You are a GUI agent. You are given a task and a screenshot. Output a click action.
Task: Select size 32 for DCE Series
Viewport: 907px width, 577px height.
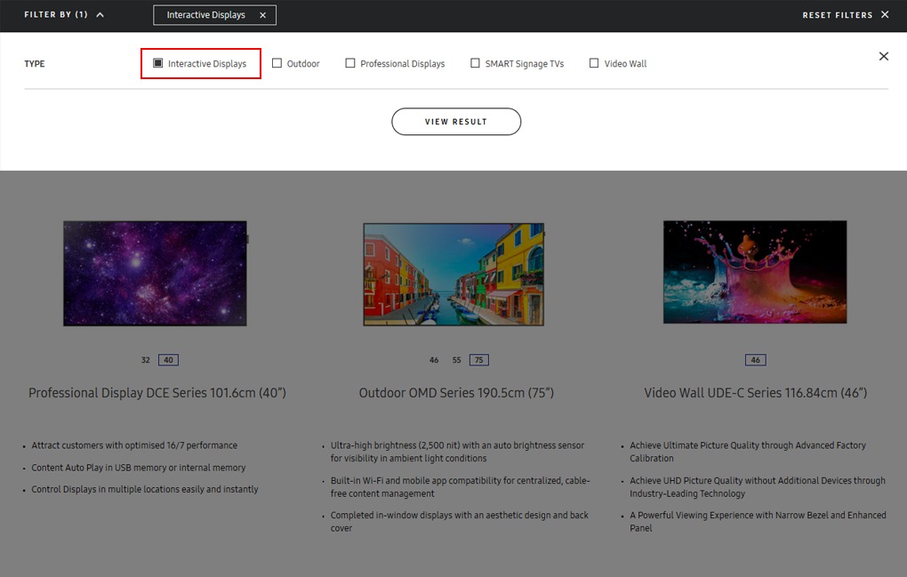tap(146, 359)
